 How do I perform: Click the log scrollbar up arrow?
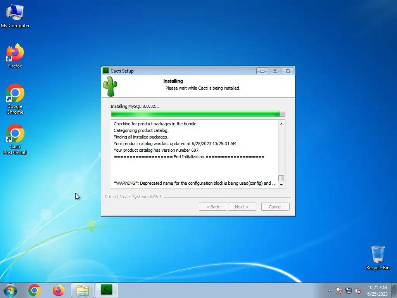click(x=281, y=124)
